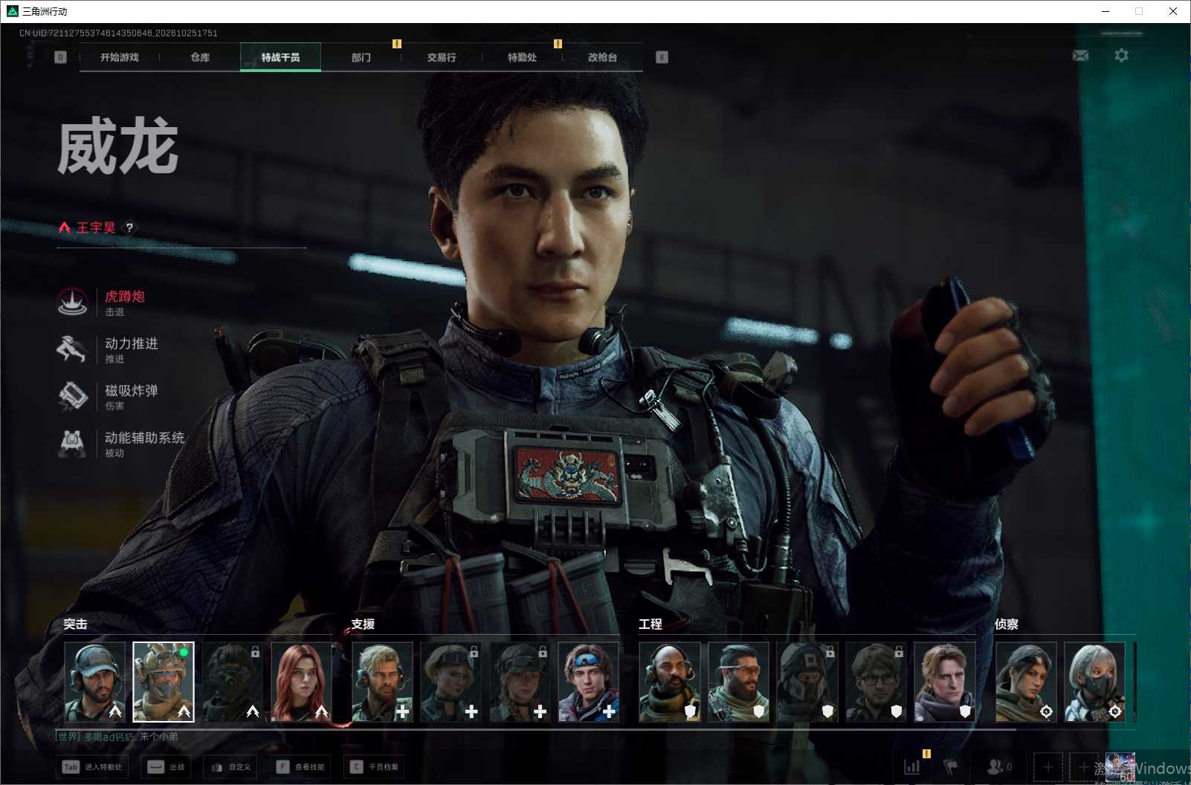Open the settings gear icon
This screenshot has width=1191, height=785.
1121,56
